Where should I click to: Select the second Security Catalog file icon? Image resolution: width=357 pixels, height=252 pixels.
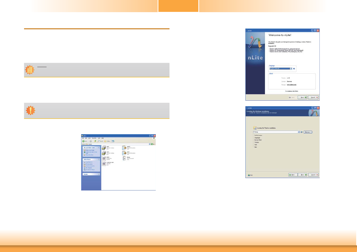104,153
